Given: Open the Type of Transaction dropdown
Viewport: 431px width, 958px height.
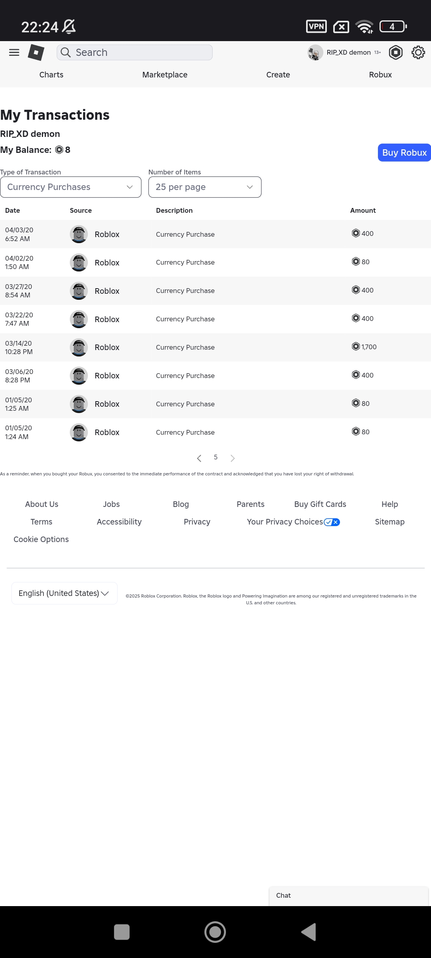Looking at the screenshot, I should pyautogui.click(x=71, y=187).
